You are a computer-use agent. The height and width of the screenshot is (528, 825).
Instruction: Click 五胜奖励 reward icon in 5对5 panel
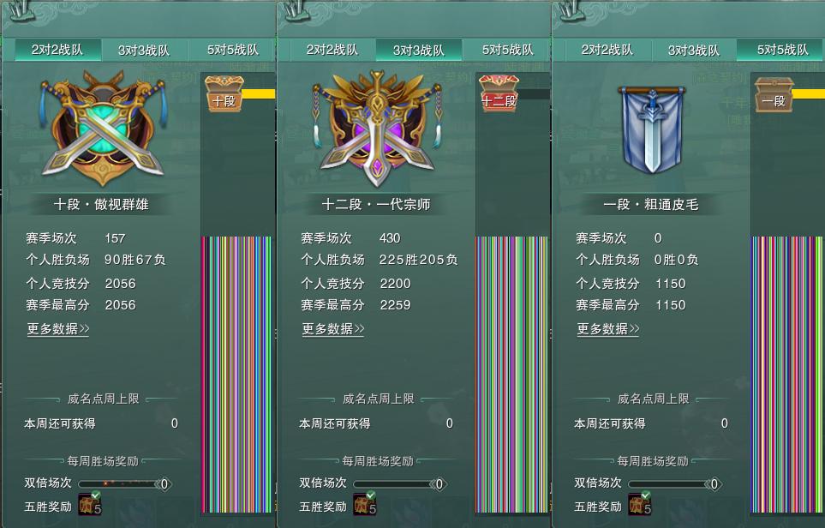click(640, 503)
